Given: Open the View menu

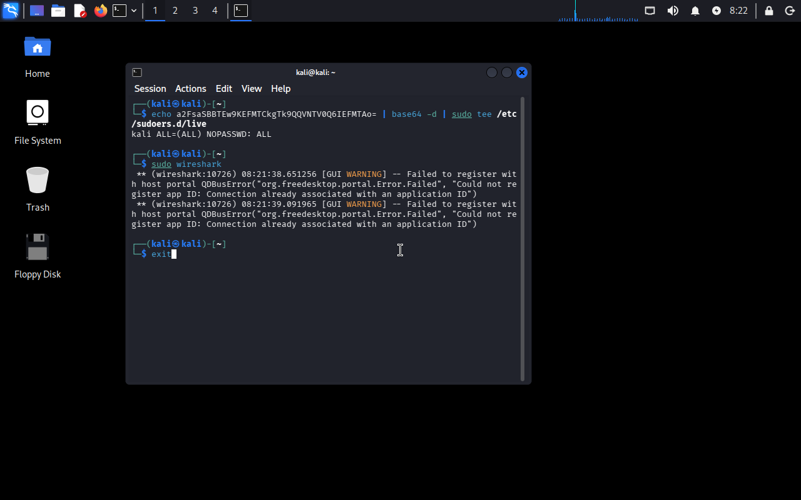Looking at the screenshot, I should click(252, 89).
